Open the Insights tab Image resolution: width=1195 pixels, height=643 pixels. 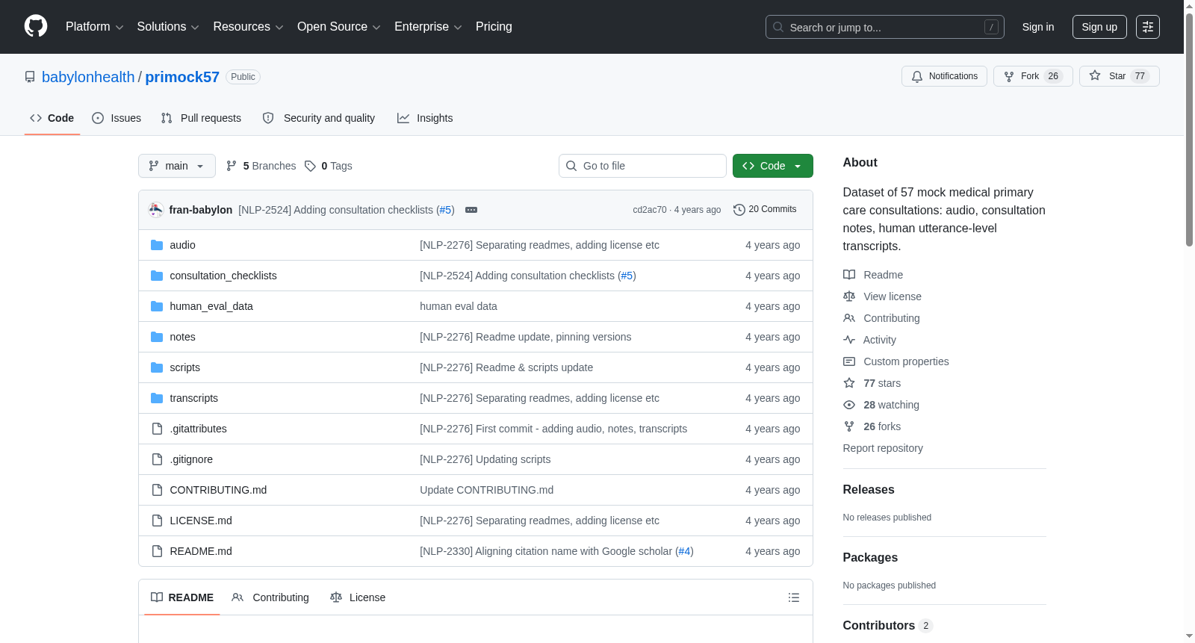tap(425, 118)
